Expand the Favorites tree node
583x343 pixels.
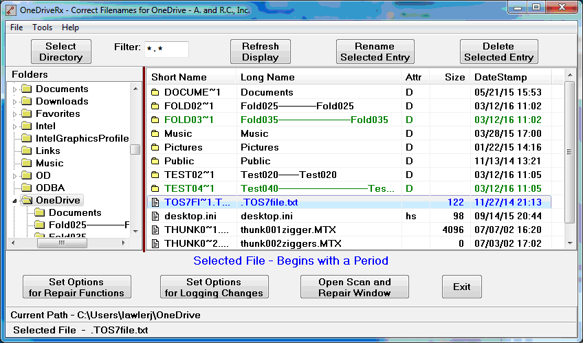coord(14,113)
